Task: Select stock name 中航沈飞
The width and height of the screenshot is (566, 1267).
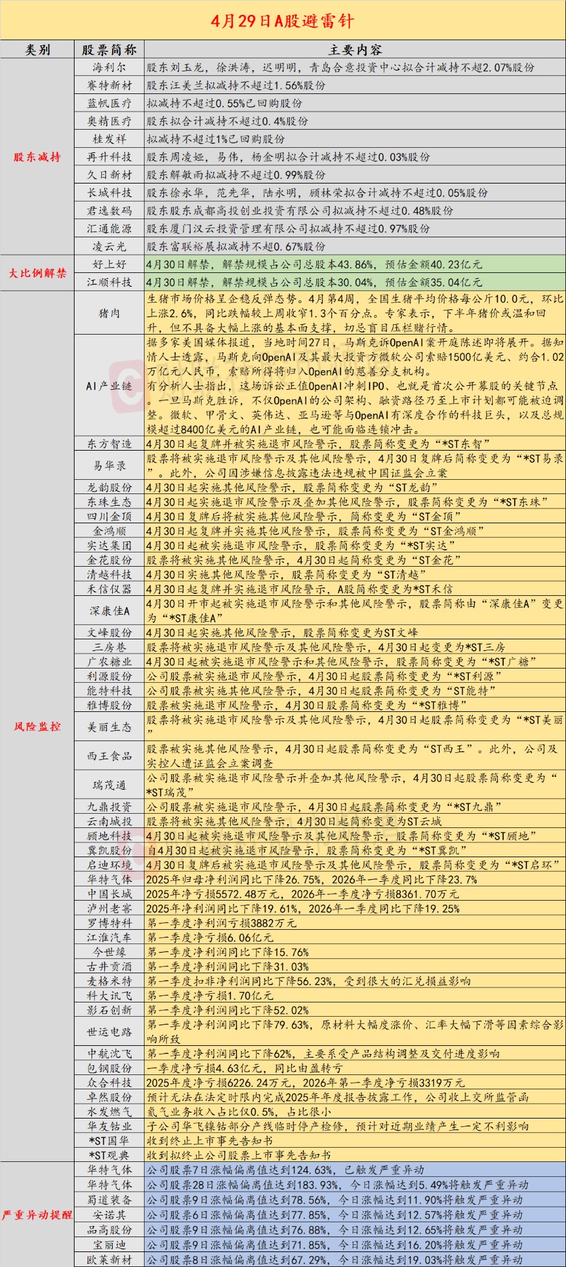Action: tap(110, 1054)
